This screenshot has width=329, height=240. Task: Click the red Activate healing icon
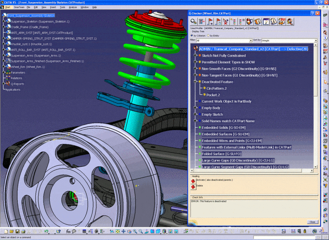193,181
